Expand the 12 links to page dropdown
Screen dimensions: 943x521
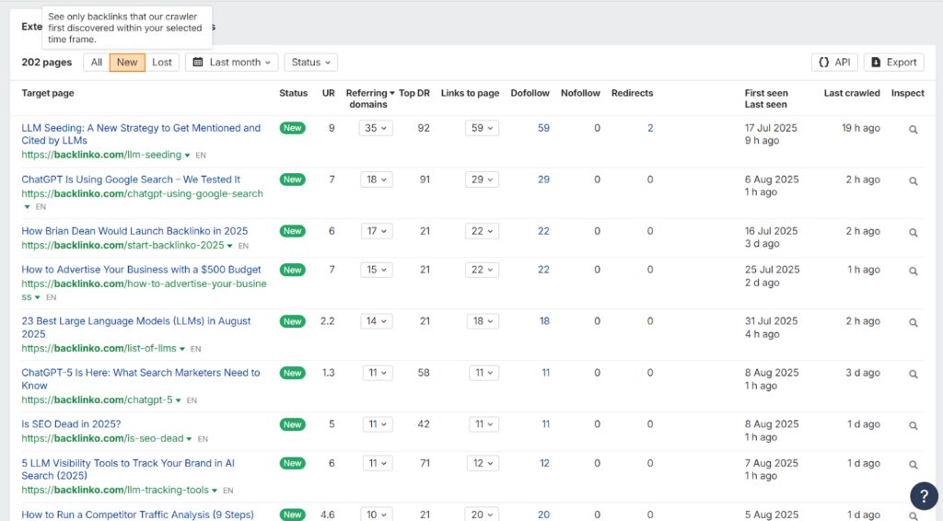pyautogui.click(x=483, y=463)
